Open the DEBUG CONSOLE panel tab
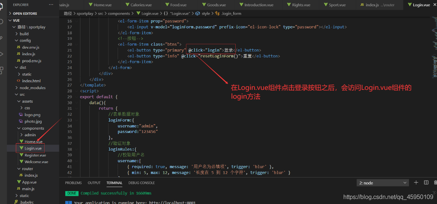Screen dimensions: 437x204 click(x=142, y=183)
